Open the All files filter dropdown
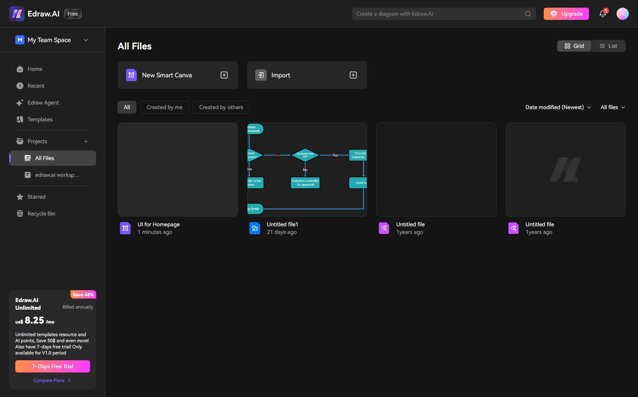This screenshot has height=397, width=638. click(612, 107)
